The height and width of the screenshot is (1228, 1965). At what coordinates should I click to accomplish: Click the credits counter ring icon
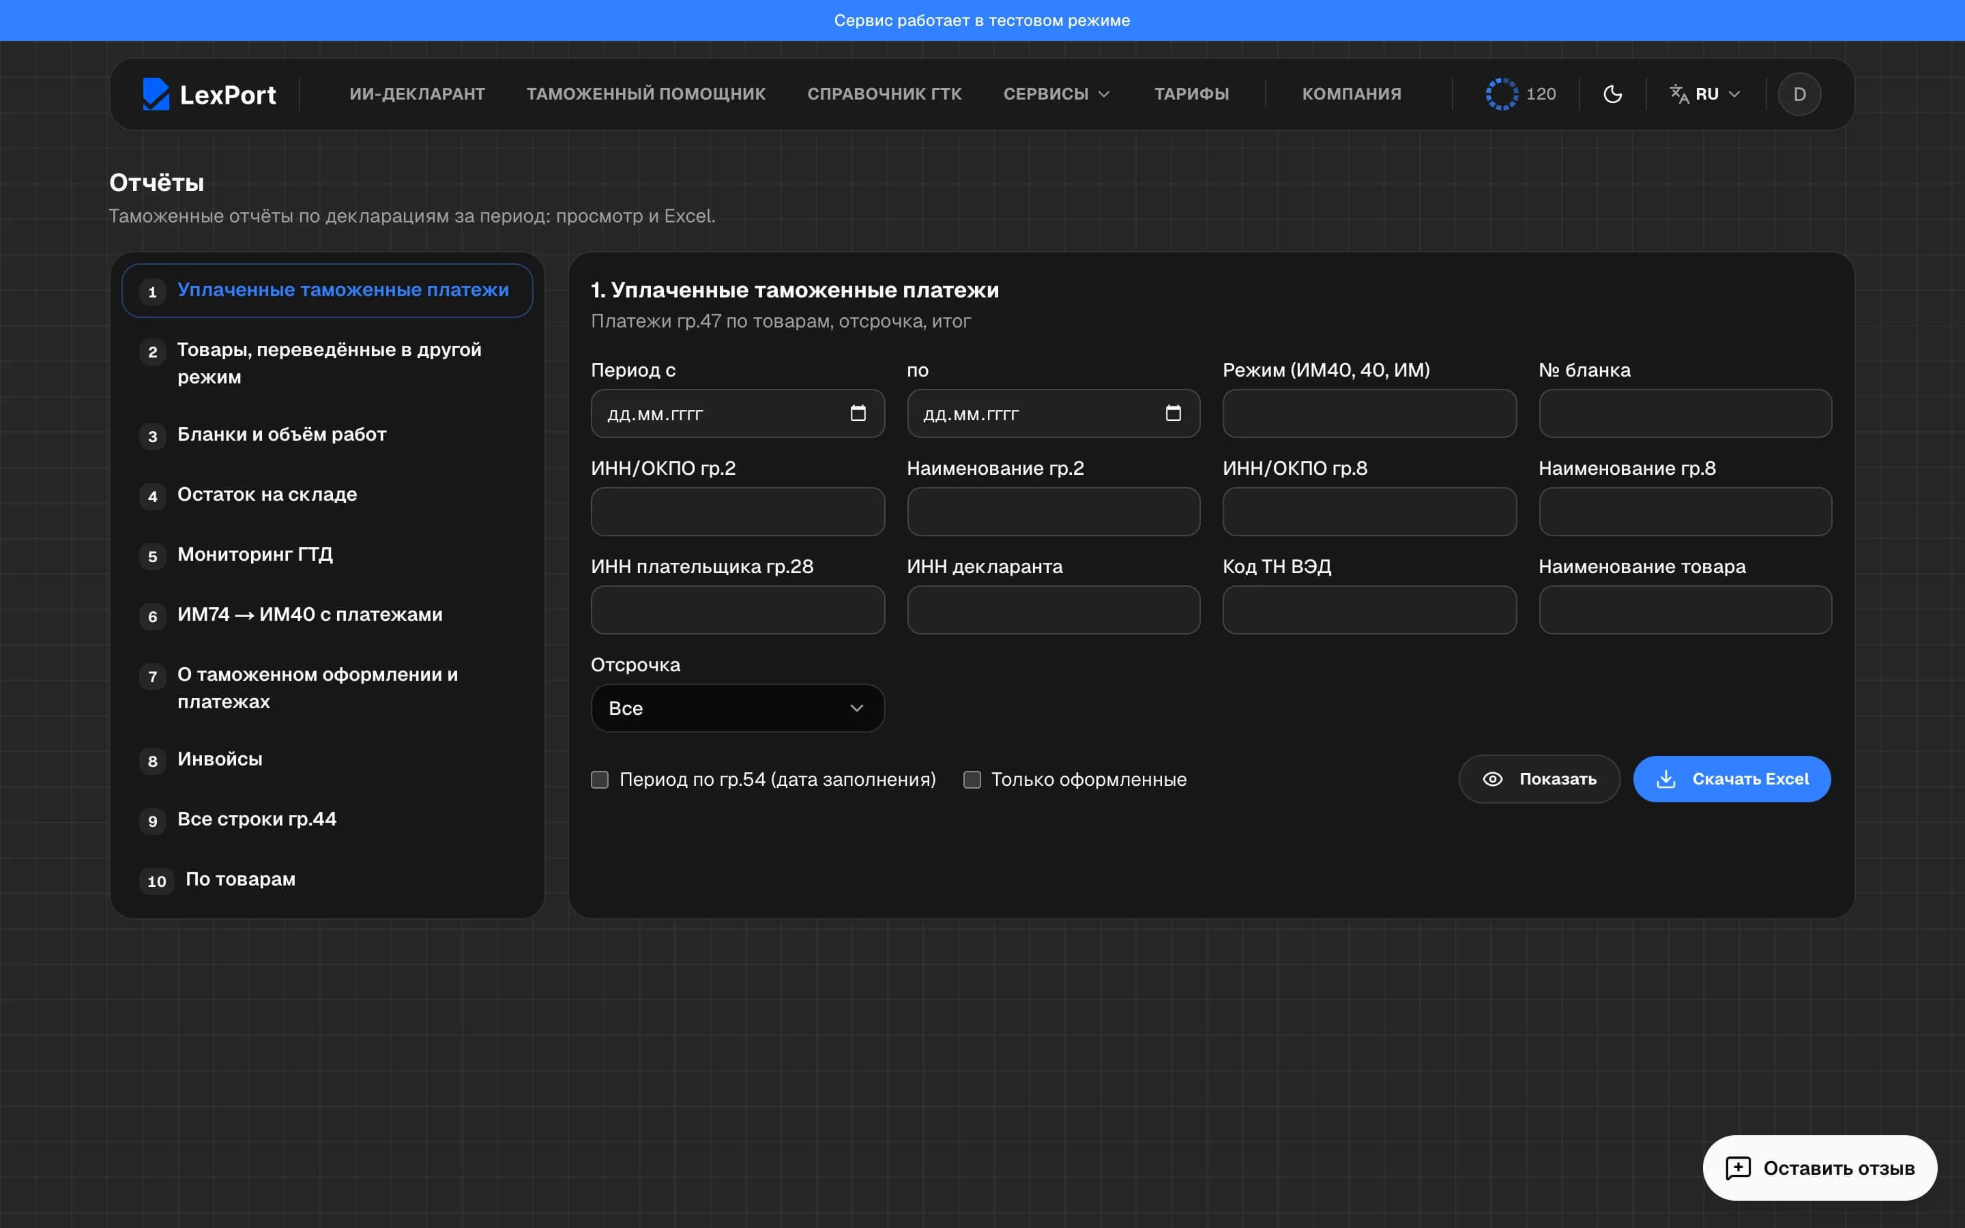[1501, 94]
